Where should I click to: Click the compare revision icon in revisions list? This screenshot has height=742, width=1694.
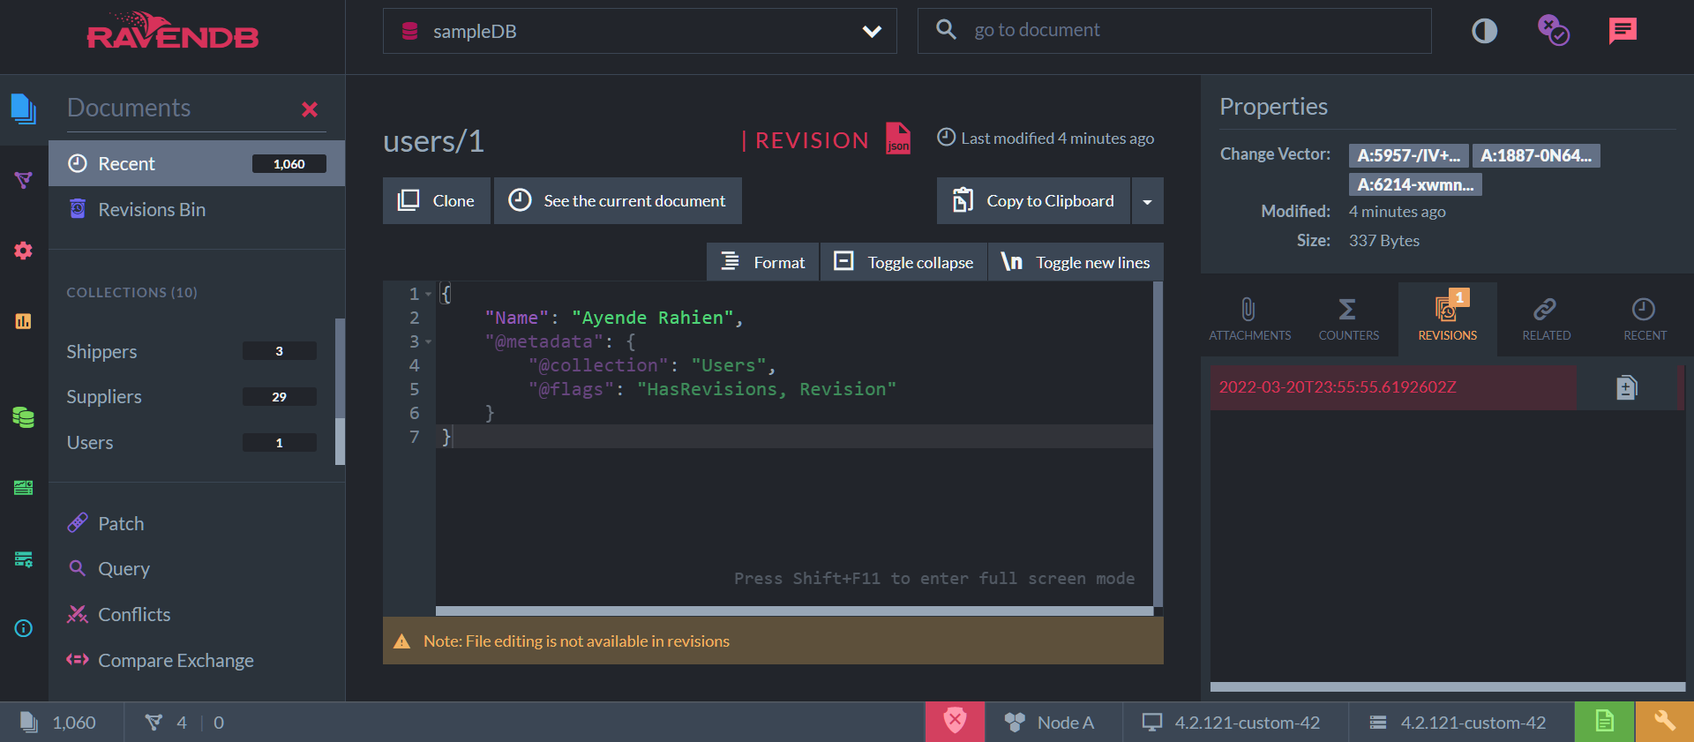point(1627,387)
